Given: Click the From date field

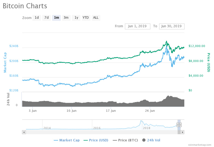Looking at the screenshot, I should tap(137, 26).
